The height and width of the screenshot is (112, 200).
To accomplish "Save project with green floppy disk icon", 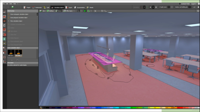I will (x=12, y=7).
